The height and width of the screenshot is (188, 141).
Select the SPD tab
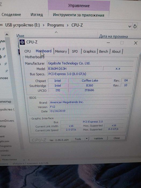[75, 52]
